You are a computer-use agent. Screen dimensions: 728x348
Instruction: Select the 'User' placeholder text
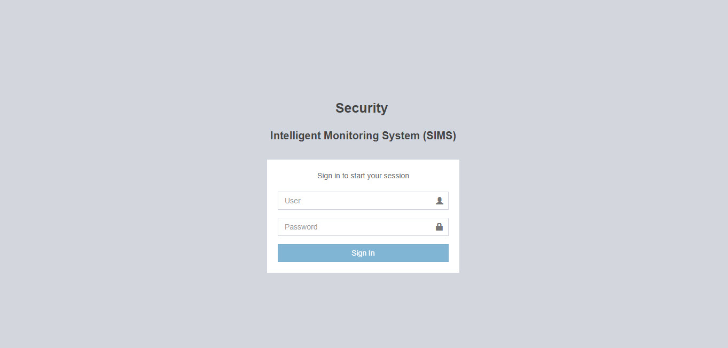click(x=293, y=201)
